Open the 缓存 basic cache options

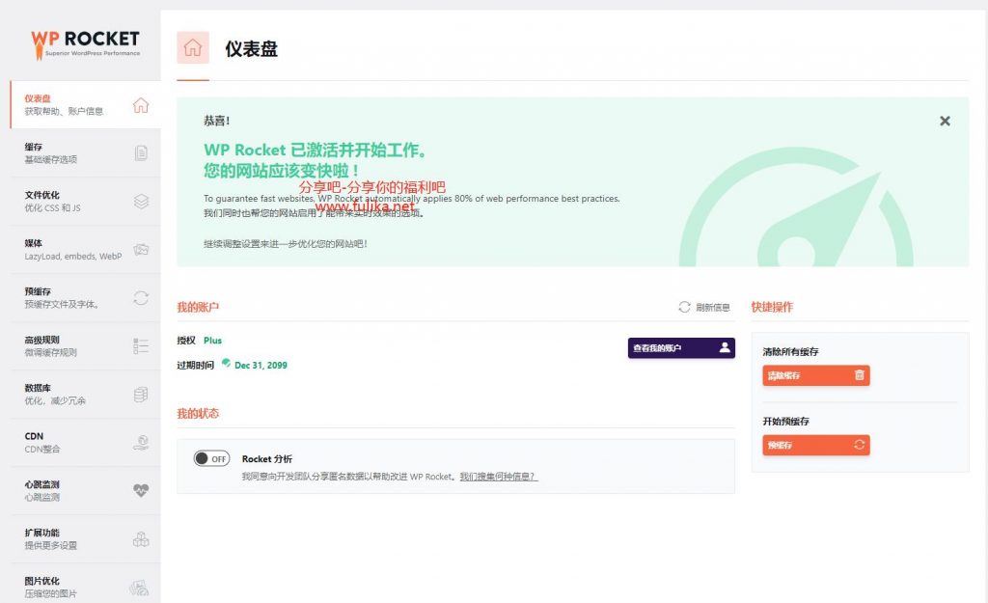point(86,152)
